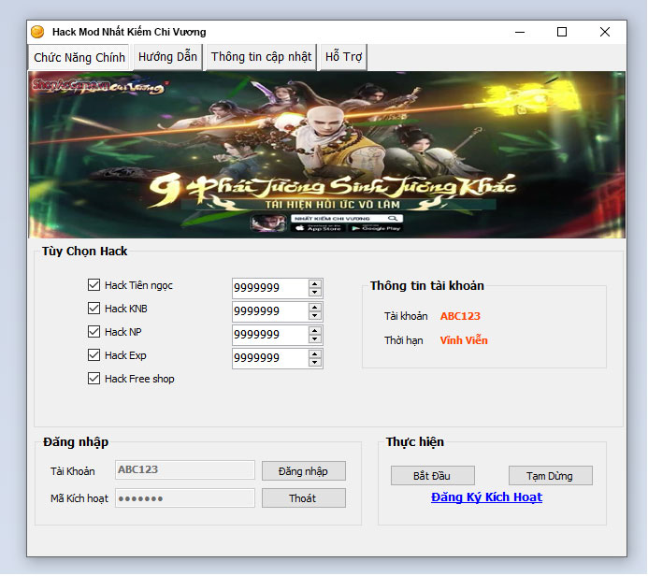The width and height of the screenshot is (648, 576).
Task: Switch to the Chức Năng Chính tab
Action: 79,57
